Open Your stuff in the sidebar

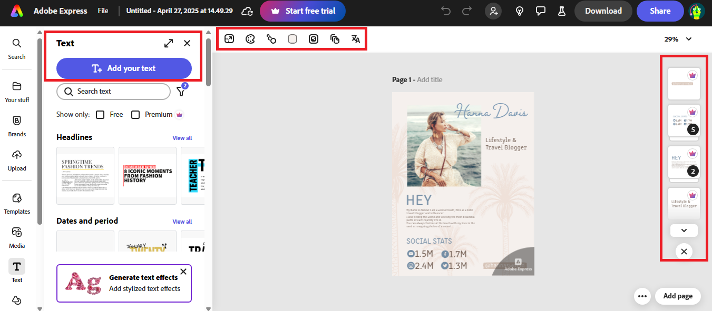pos(17,92)
